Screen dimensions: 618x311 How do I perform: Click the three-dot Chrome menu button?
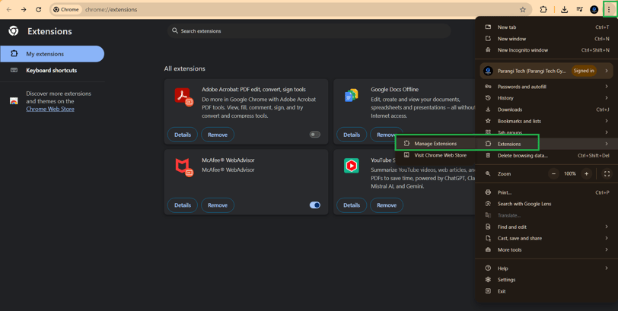609,9
